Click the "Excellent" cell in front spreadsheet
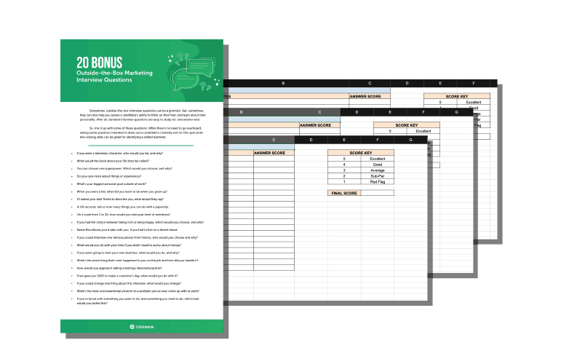The image size is (561, 364). coord(378,159)
